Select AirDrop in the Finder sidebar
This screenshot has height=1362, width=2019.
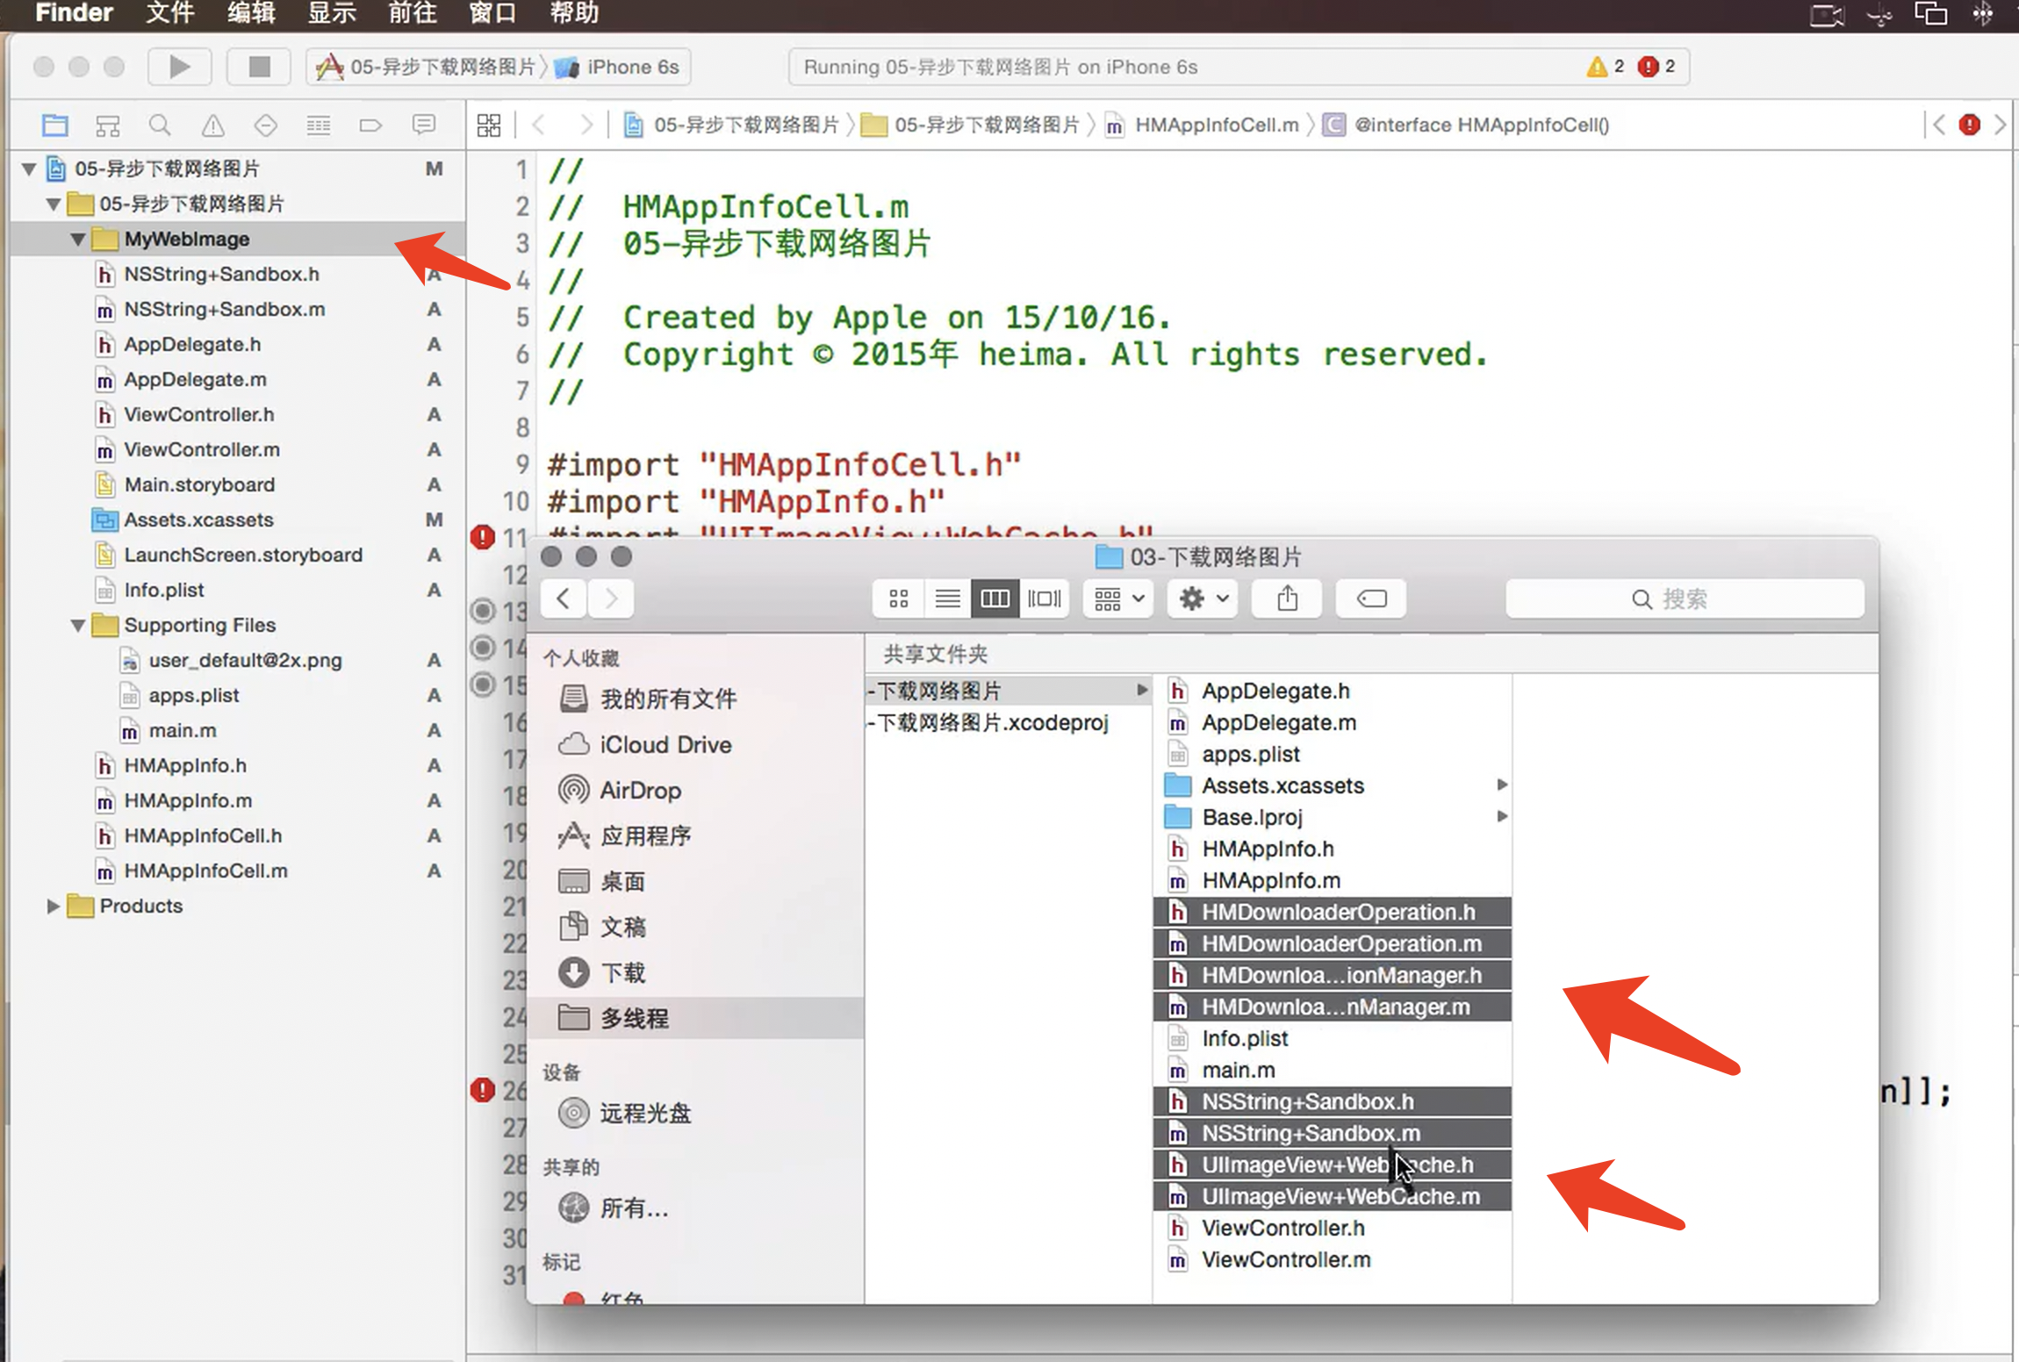click(x=640, y=791)
